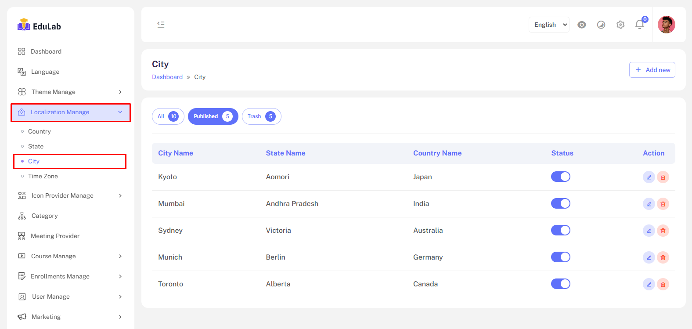Click the edit icon for Kyoto row

click(x=649, y=177)
